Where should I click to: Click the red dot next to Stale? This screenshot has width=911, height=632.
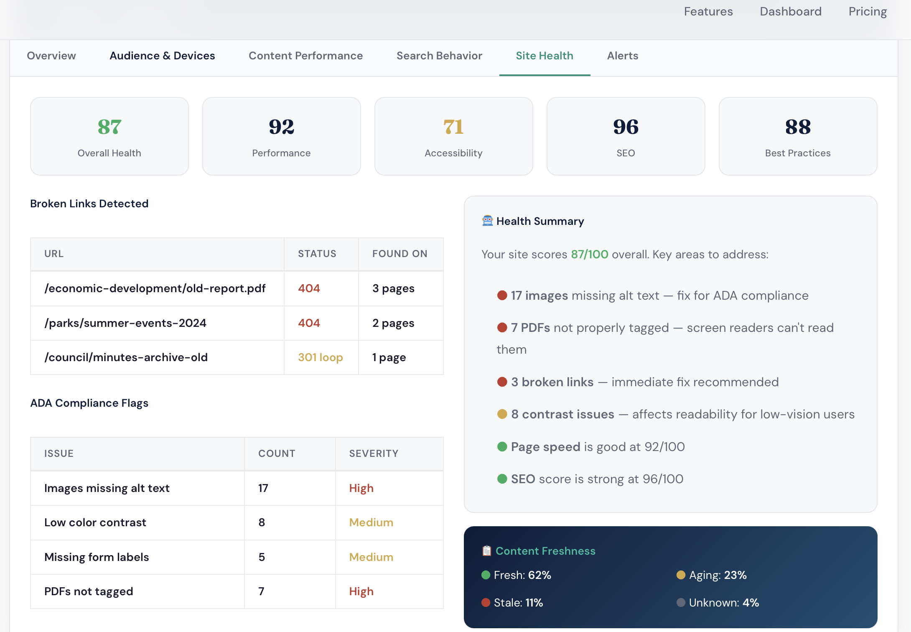tap(486, 603)
